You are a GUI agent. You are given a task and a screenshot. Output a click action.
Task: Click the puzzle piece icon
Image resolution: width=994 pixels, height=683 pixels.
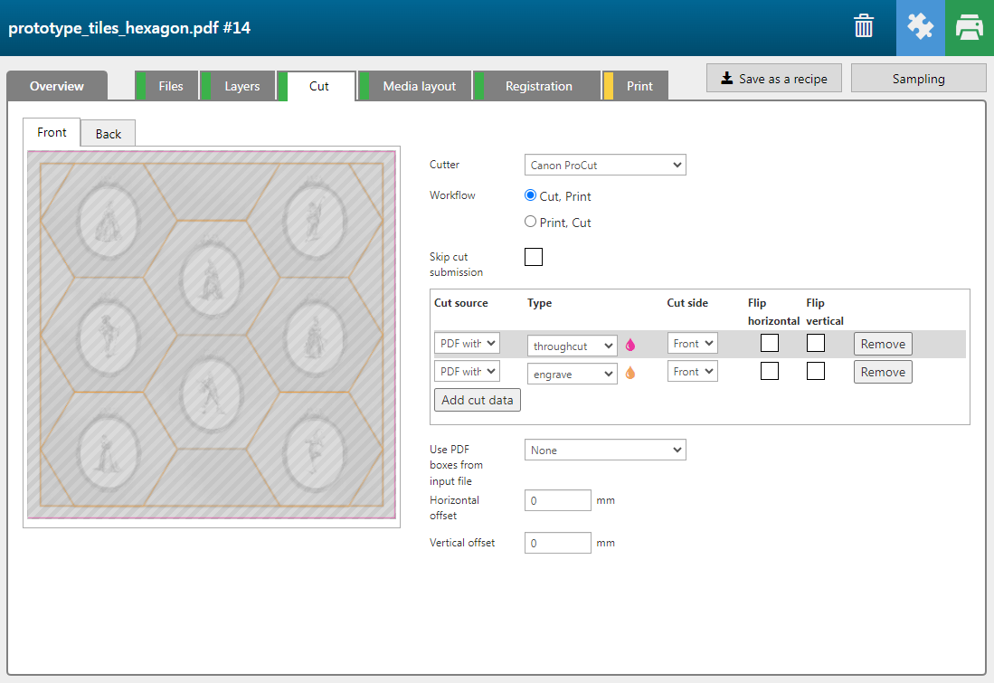tap(920, 27)
